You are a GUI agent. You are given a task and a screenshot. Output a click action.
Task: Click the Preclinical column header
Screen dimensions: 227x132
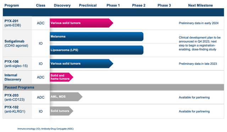click(88, 5)
